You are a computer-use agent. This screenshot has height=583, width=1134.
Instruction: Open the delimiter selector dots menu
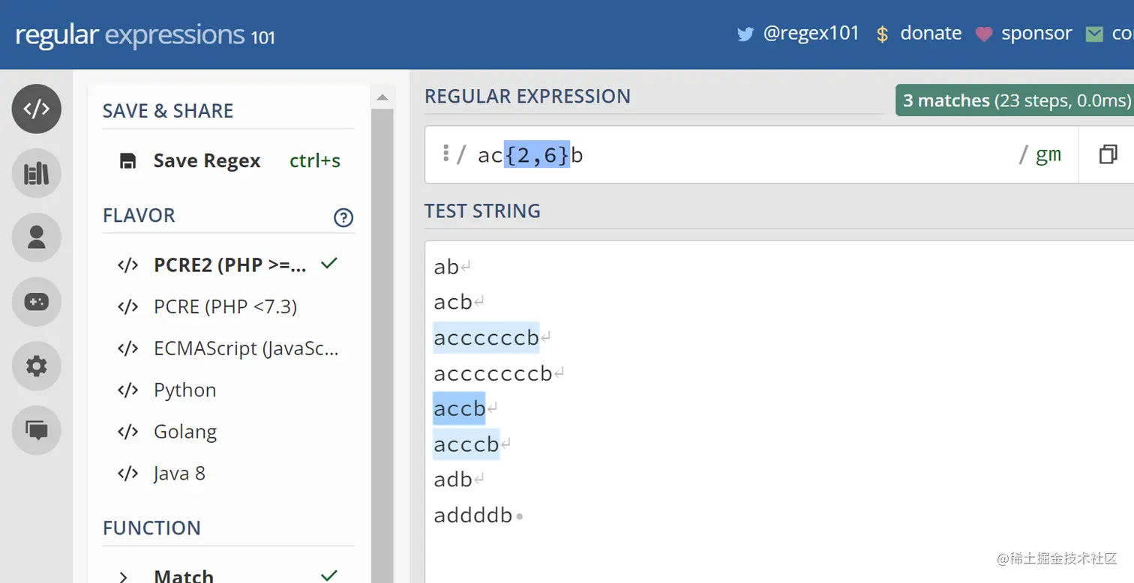(445, 154)
